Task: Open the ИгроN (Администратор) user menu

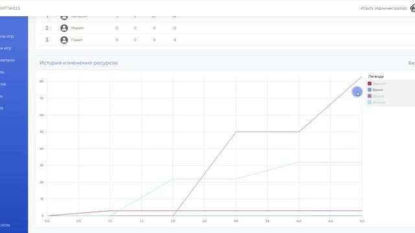Action: [384, 8]
